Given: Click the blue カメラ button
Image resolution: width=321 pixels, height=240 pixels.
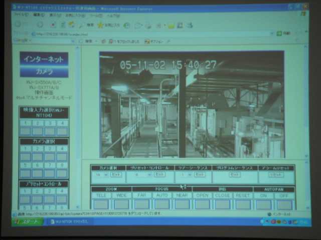Looking at the screenshot, I should [x=44, y=71].
